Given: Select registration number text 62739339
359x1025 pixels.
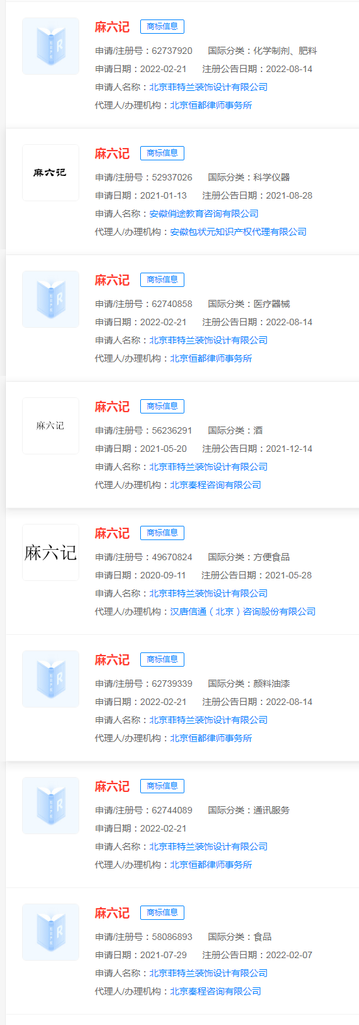Looking at the screenshot, I should (172, 684).
